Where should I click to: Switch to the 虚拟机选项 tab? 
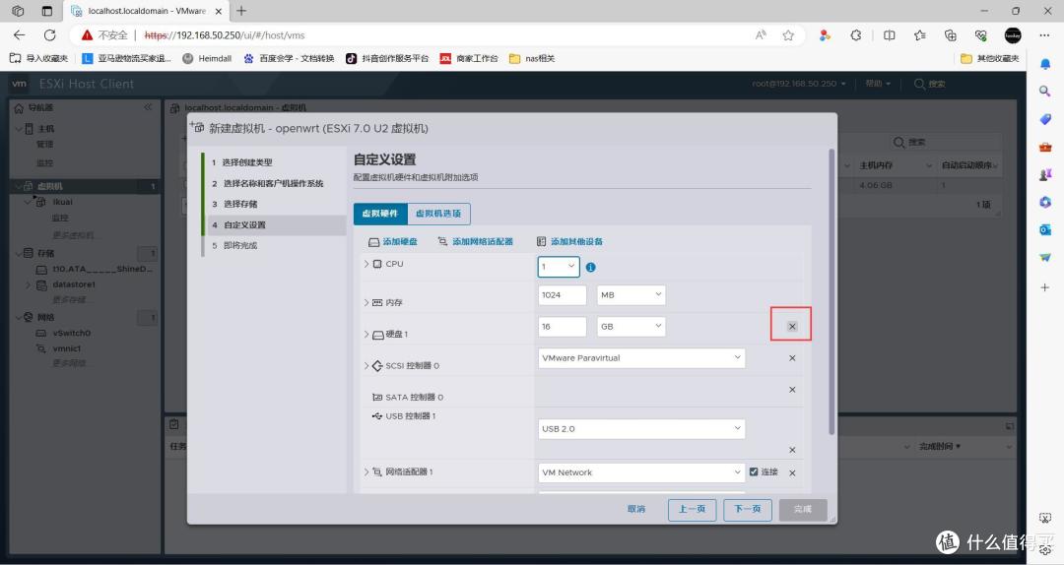pos(438,214)
